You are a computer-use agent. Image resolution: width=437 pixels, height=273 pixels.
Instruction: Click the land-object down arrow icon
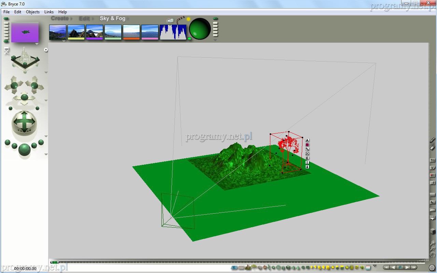(307, 167)
